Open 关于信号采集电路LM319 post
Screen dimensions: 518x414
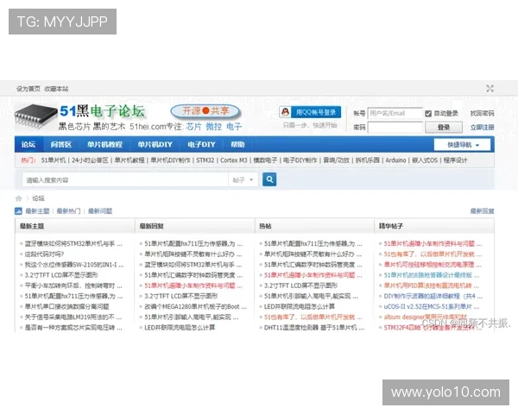[x=73, y=317]
